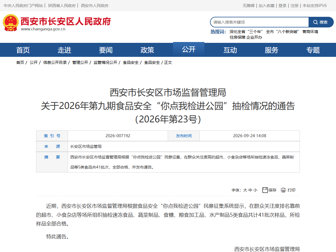
Task: Go to 首页 in the breadcrumb
Action: coord(20,62)
